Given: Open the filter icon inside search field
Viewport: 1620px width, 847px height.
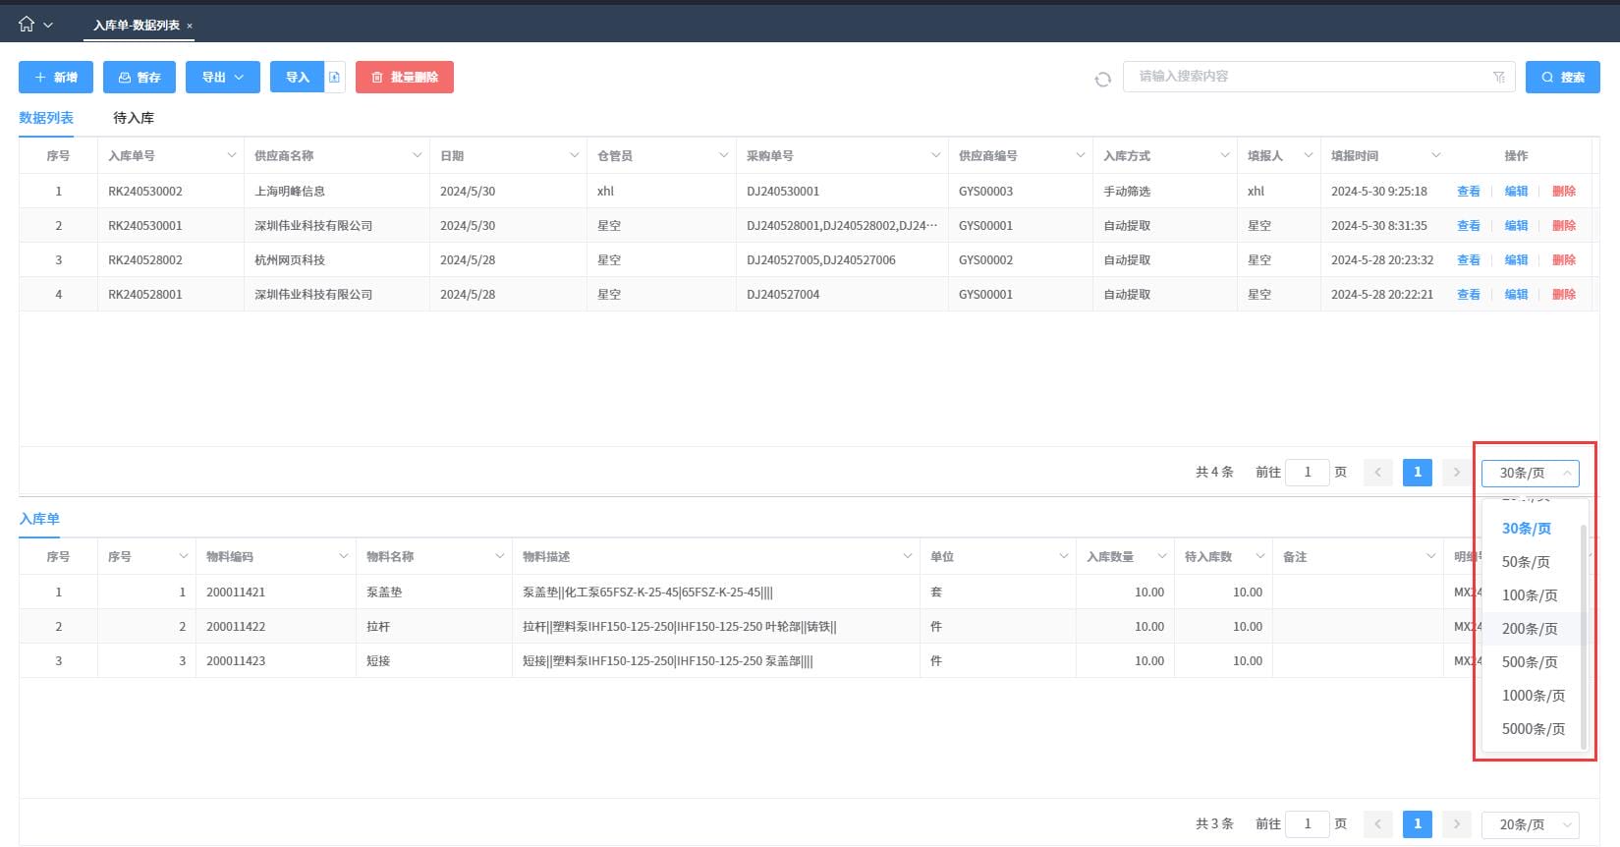Looking at the screenshot, I should pos(1499,77).
